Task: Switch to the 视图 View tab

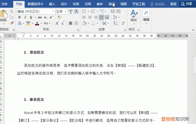Action: (124, 4)
